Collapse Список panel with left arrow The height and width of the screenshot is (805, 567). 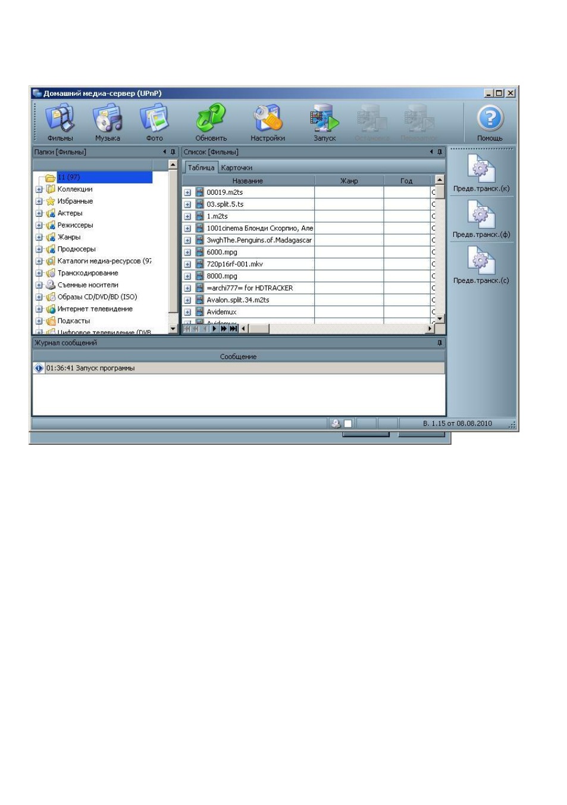(432, 152)
